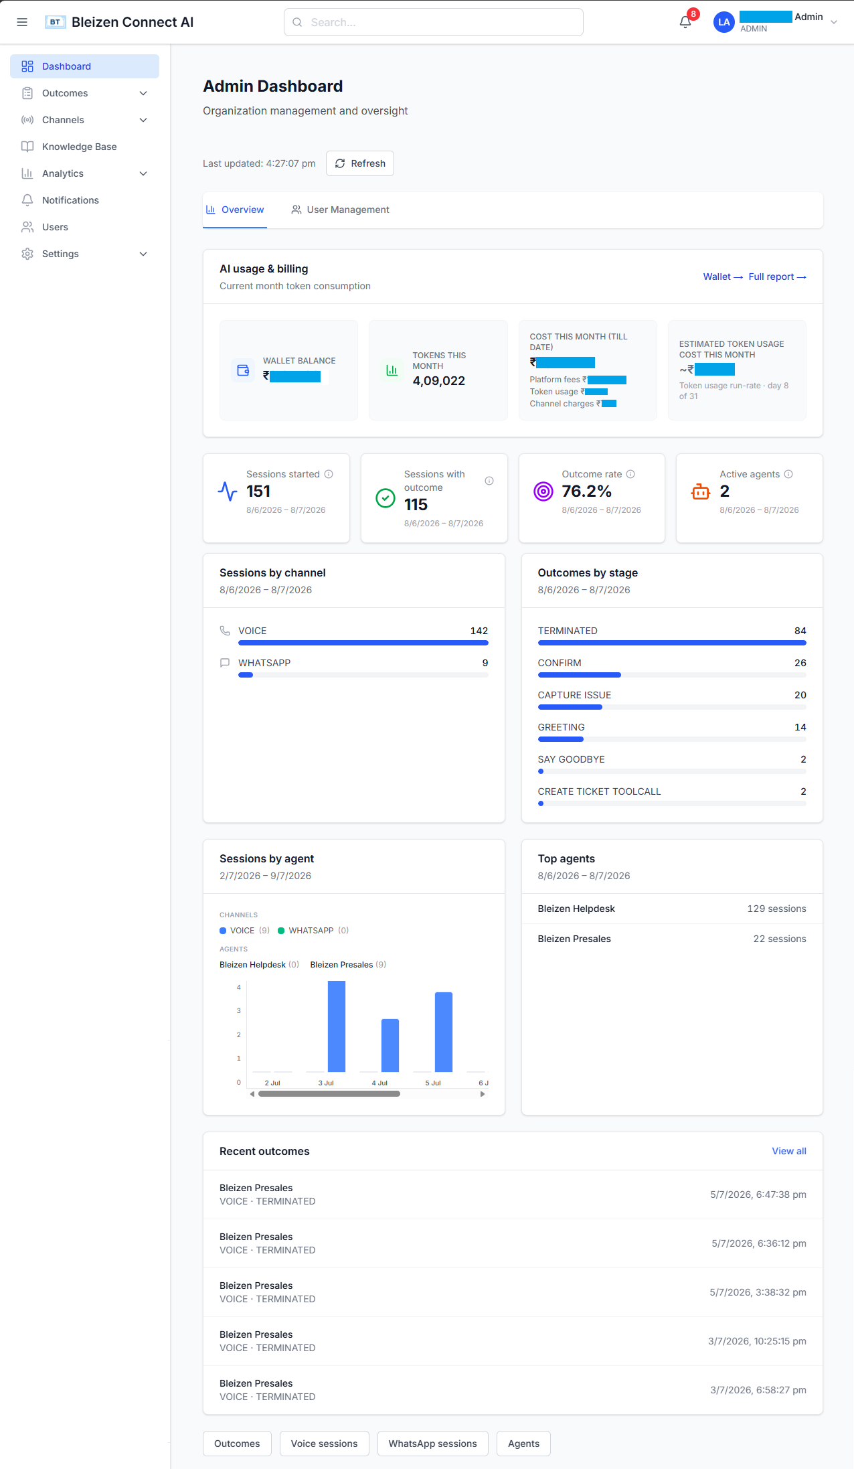This screenshot has width=854, height=1469.
Task: Open the Admin account dropdown arrow
Action: [834, 22]
